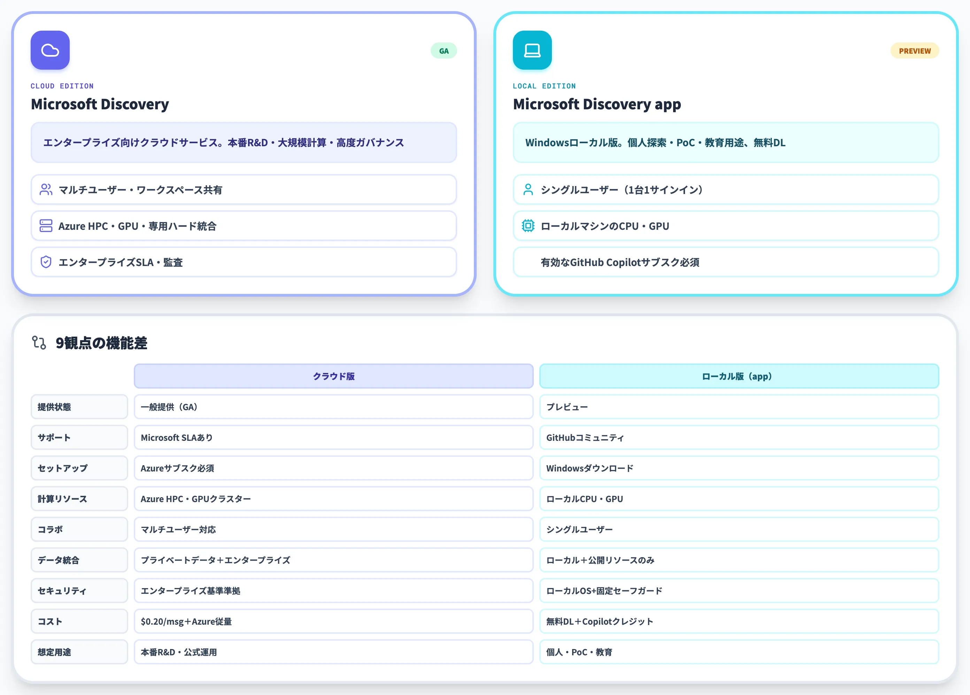Click the セキュリティ row label
The width and height of the screenshot is (970, 695).
[x=79, y=590]
